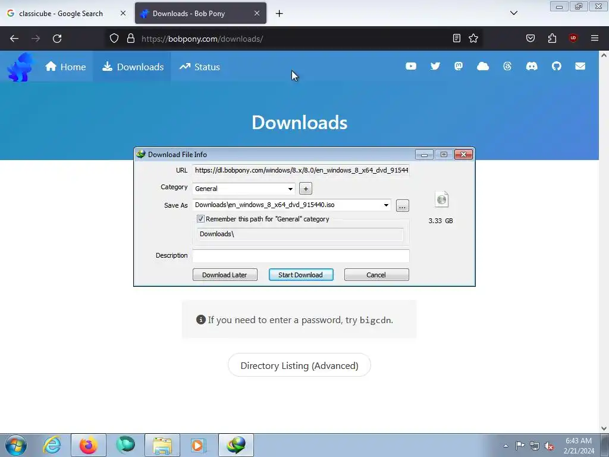Viewport: 609px width, 457px height.
Task: Go back with browser back arrow
Action: 14,39
